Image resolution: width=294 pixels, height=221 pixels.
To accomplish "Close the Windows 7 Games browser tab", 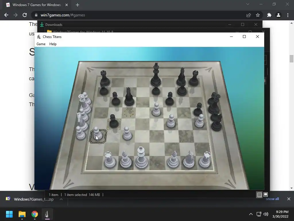I will coord(67,5).
